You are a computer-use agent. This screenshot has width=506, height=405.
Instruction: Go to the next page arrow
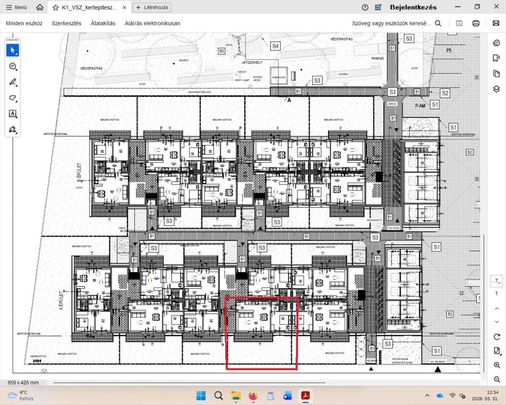tap(496, 322)
